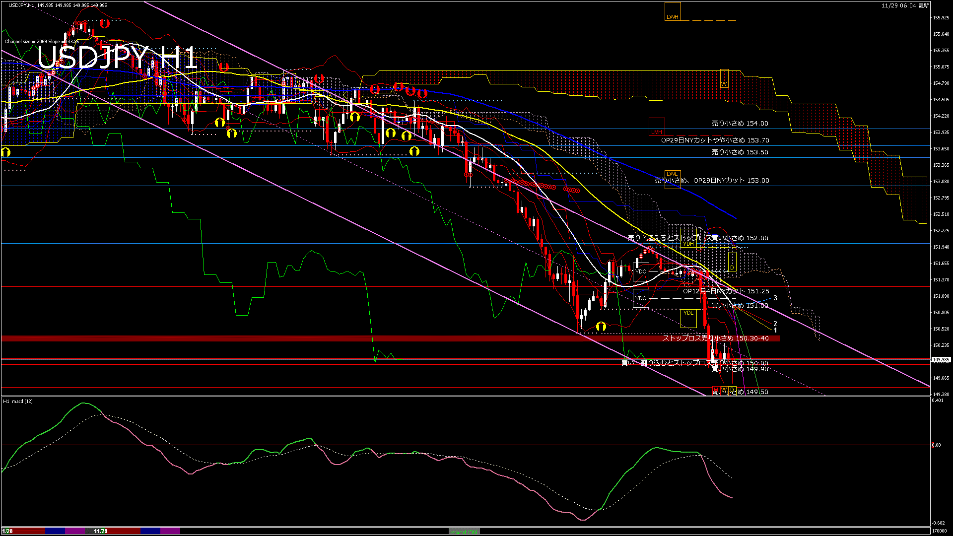Click projection line label 2
This screenshot has width=953, height=536.
(775, 324)
